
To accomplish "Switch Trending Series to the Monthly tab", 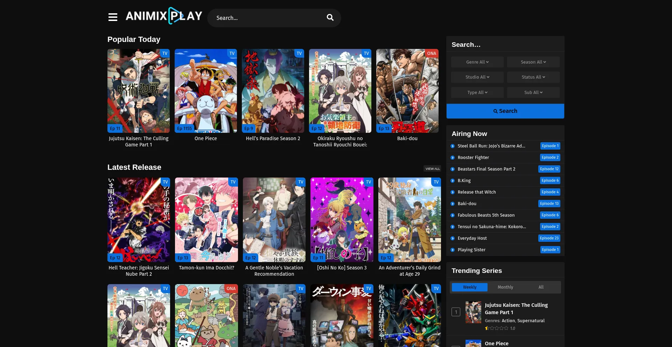I will [505, 287].
